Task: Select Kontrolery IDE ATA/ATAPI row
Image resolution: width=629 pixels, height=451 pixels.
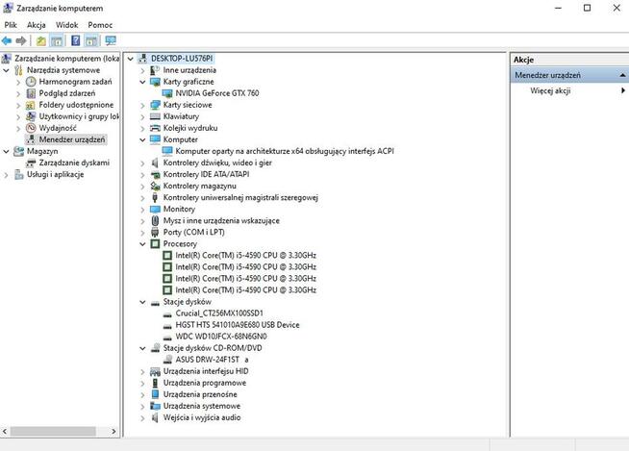Action: point(206,175)
